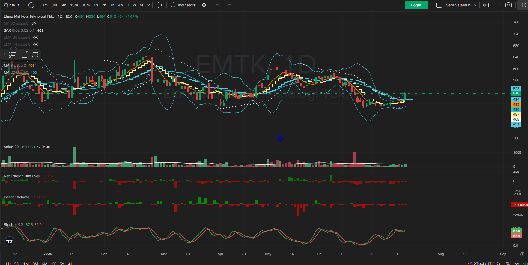
Task: Grab the floating toolbar drag handle
Action: [x=4, y=55]
